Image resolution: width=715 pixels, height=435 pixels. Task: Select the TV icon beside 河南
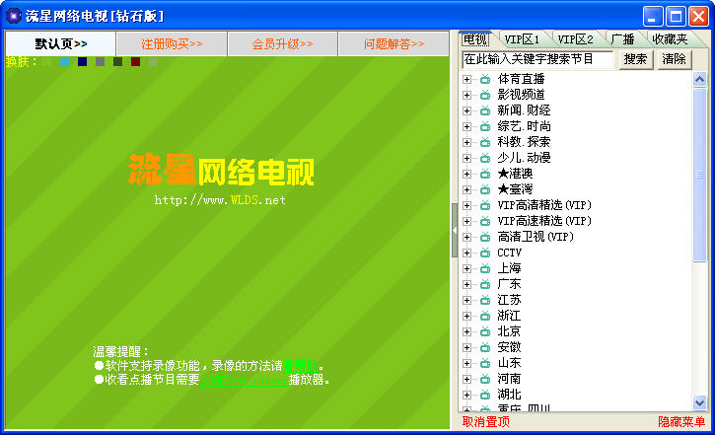[484, 379]
